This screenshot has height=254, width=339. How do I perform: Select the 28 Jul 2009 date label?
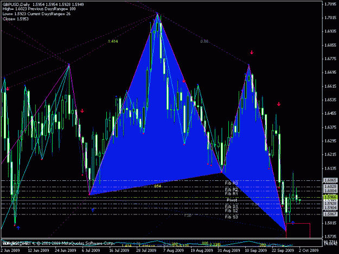point(146,250)
